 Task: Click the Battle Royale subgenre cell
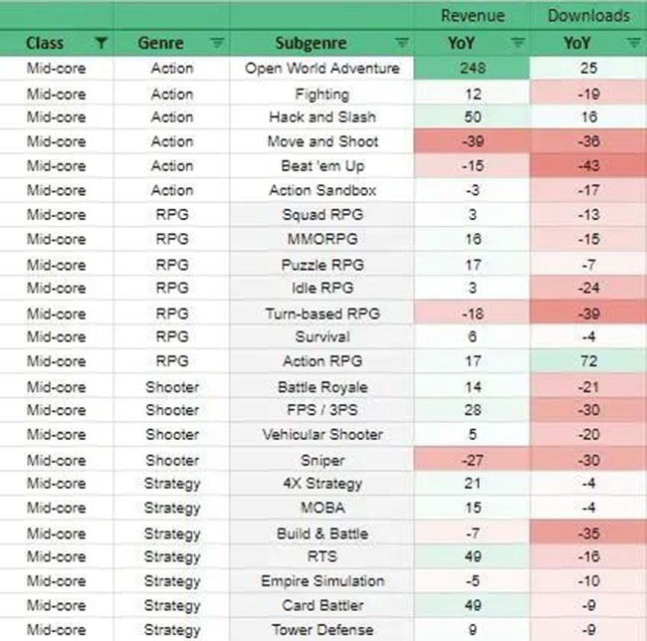pyautogui.click(x=322, y=387)
